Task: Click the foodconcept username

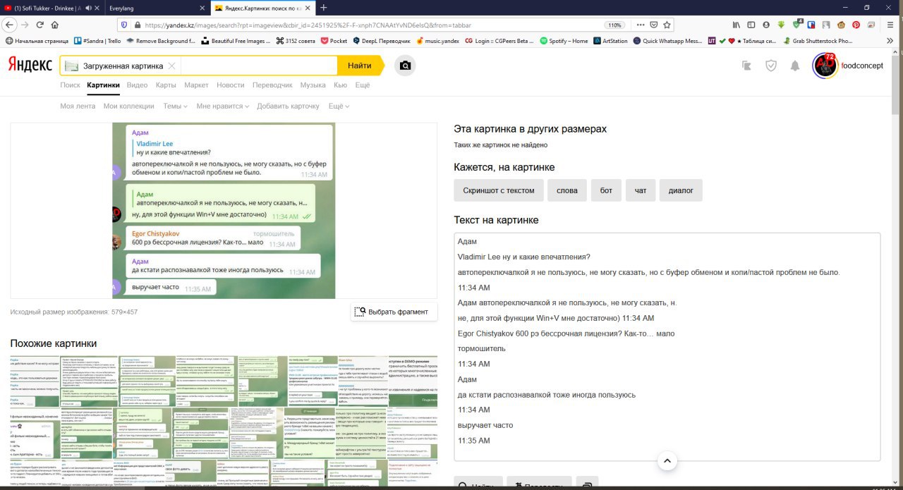Action: [862, 66]
